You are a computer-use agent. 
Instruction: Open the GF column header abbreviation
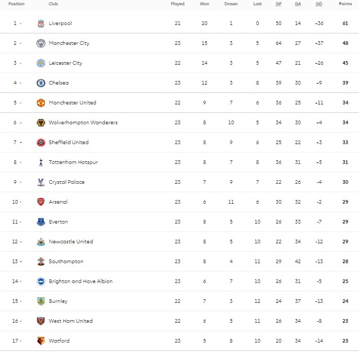pos(279,4)
